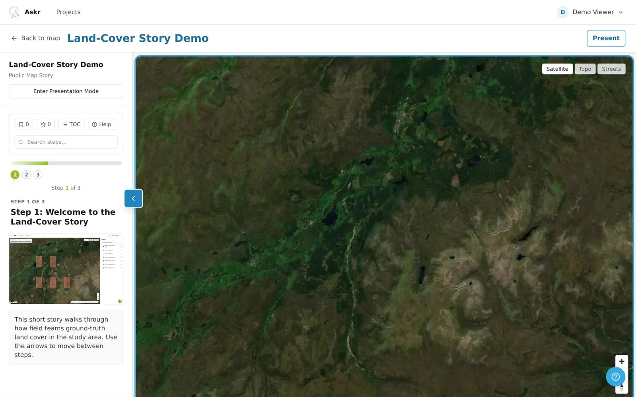The width and height of the screenshot is (636, 397).
Task: Jump to step 3 marker
Action: 38,175
